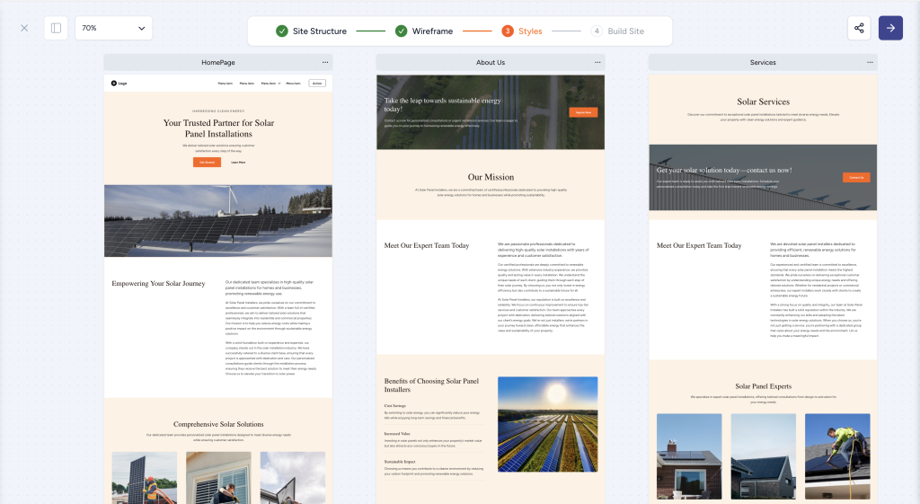The width and height of the screenshot is (920, 504).
Task: Click 'Meet Our Expert Team Today' in About Us
Action: click(427, 246)
